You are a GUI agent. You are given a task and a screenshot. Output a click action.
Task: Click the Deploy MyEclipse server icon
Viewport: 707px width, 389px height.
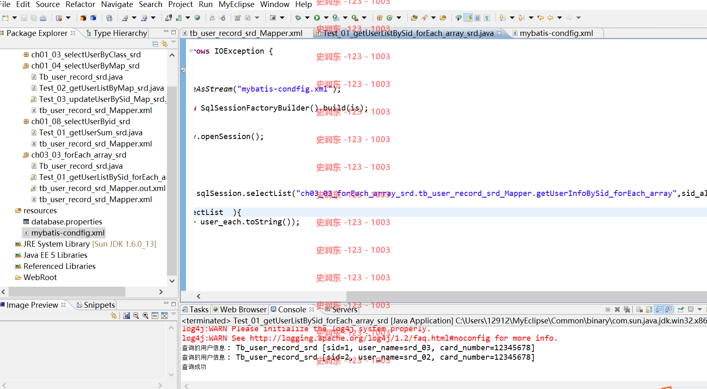[169, 18]
